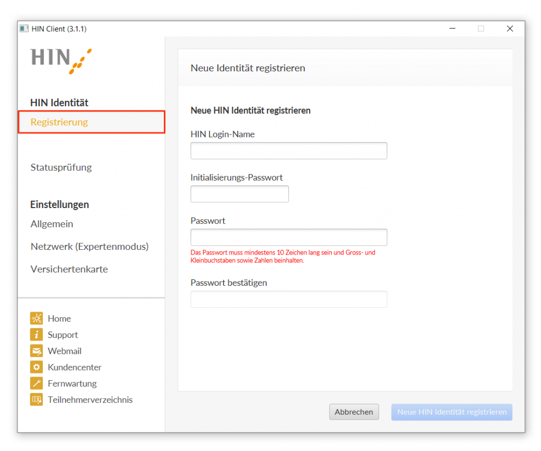Click the Support info icon
This screenshot has height=451, width=541.
[x=36, y=334]
